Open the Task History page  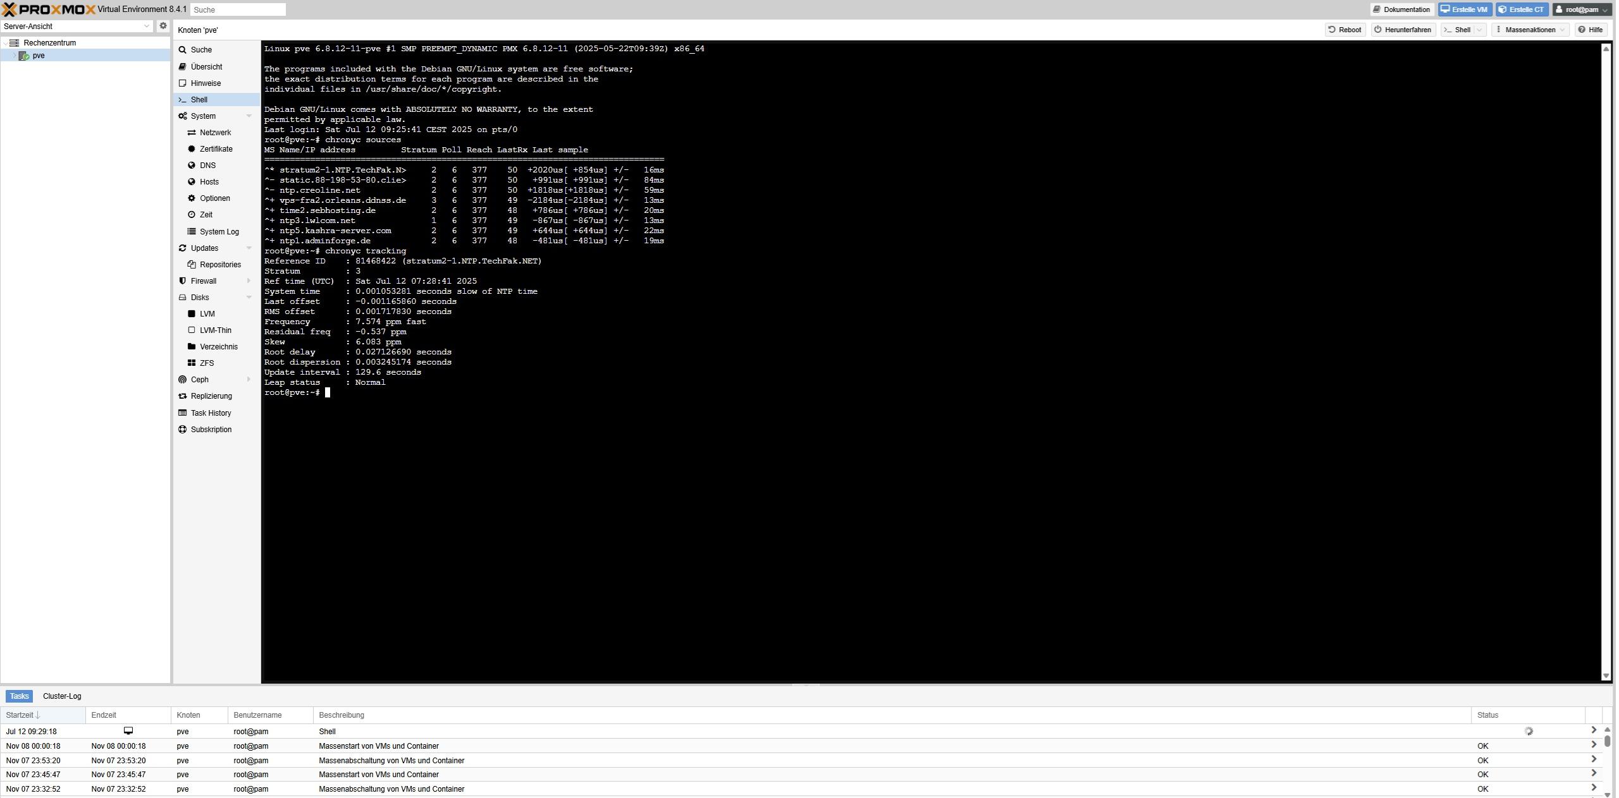[x=211, y=413]
